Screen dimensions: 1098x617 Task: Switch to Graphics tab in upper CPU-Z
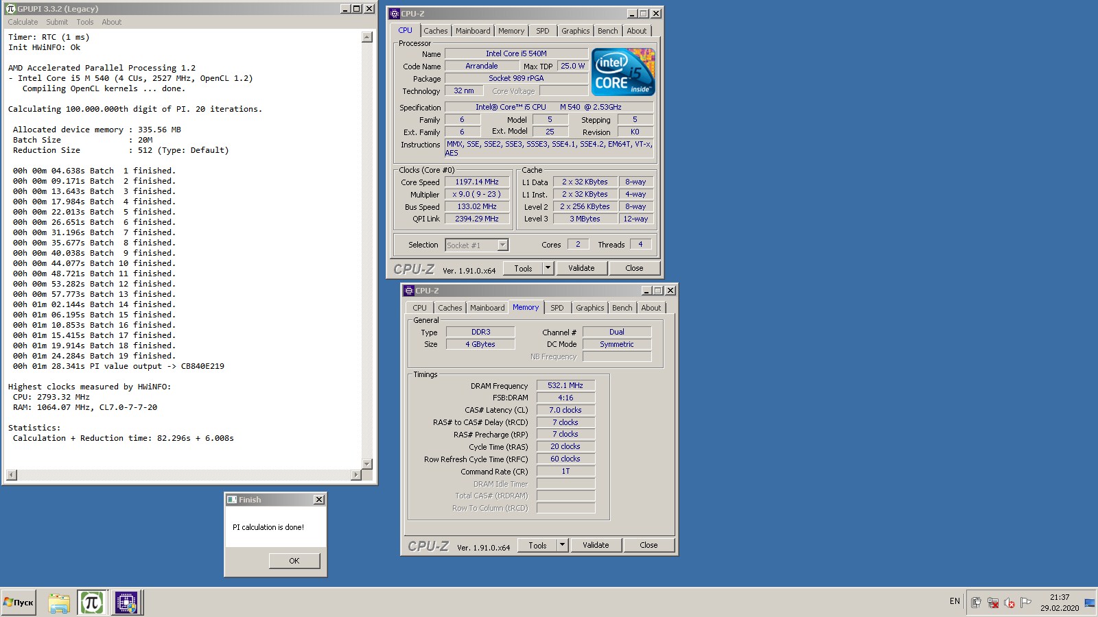575,31
